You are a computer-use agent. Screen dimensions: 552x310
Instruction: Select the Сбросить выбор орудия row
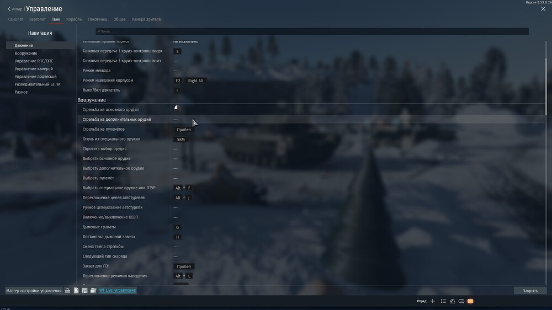[x=311, y=149]
